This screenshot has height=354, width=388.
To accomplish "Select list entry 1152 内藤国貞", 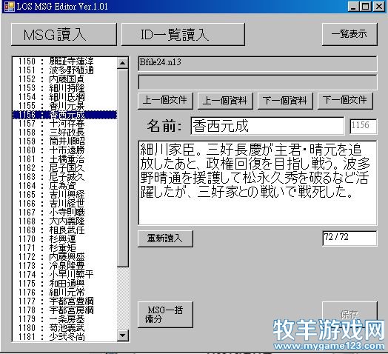I will 65,79.
